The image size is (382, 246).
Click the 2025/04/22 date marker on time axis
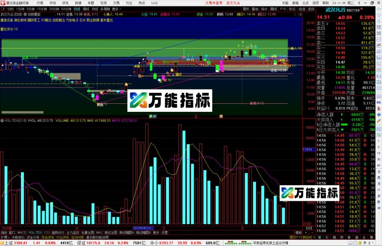(143, 228)
